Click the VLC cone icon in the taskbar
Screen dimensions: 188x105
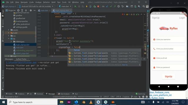[x=91, y=102]
